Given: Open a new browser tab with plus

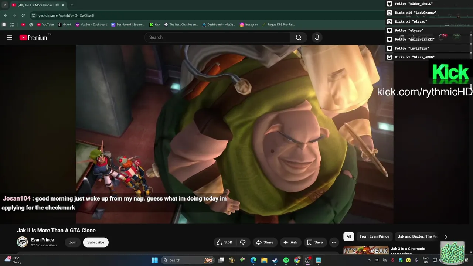Looking at the screenshot, I should click(72, 5).
